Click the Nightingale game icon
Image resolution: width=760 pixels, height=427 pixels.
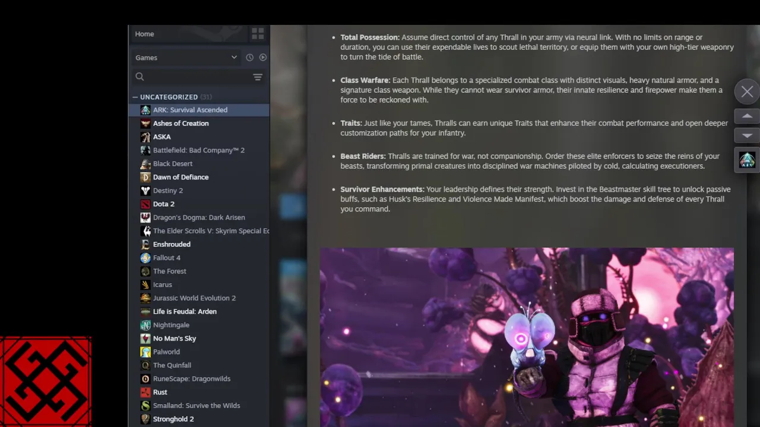click(145, 325)
